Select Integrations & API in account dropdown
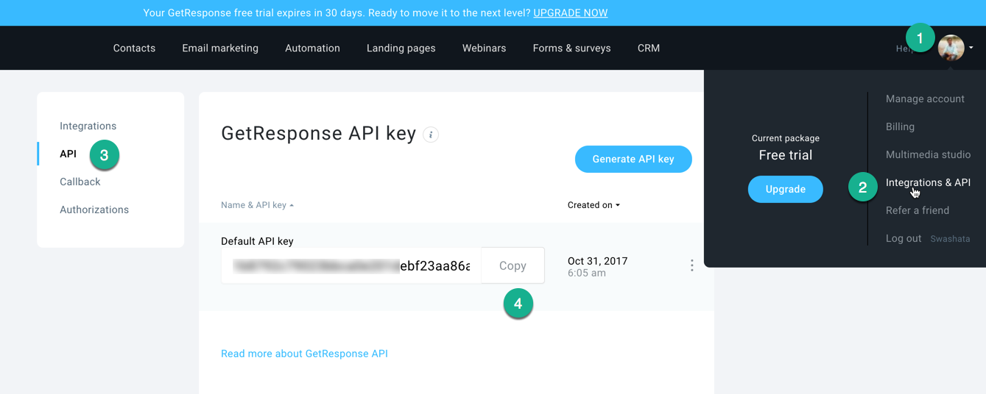Viewport: 986px width, 394px height. click(x=928, y=182)
